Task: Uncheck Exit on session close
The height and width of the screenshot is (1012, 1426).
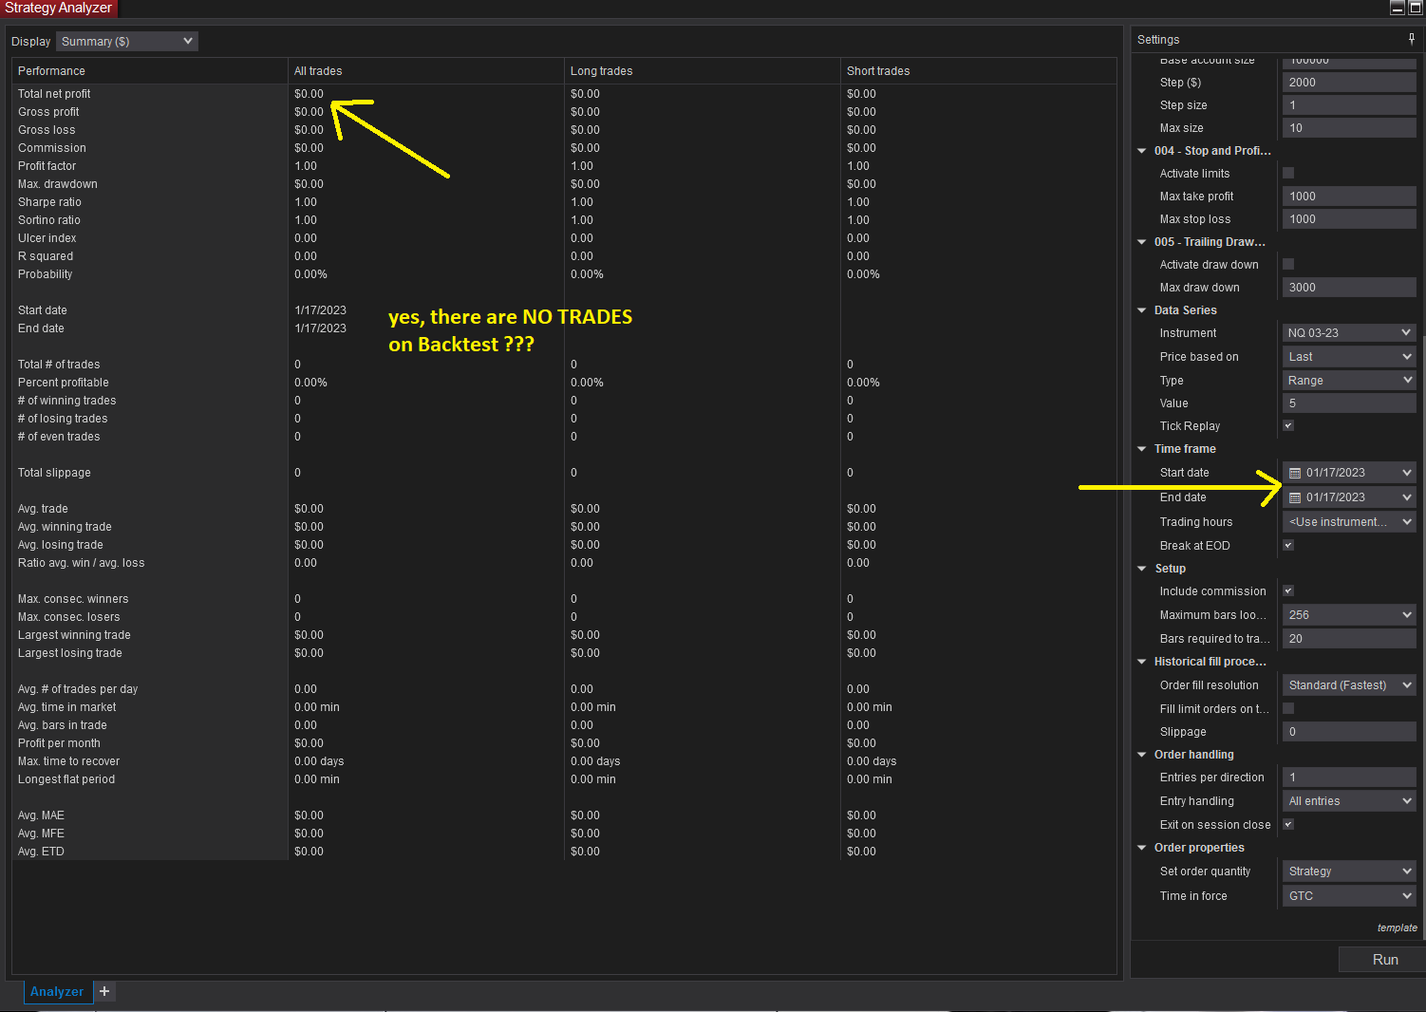Action: click(1288, 824)
